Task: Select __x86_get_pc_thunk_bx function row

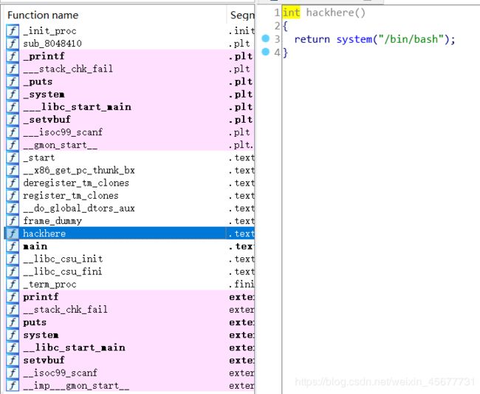Action: [x=130, y=170]
